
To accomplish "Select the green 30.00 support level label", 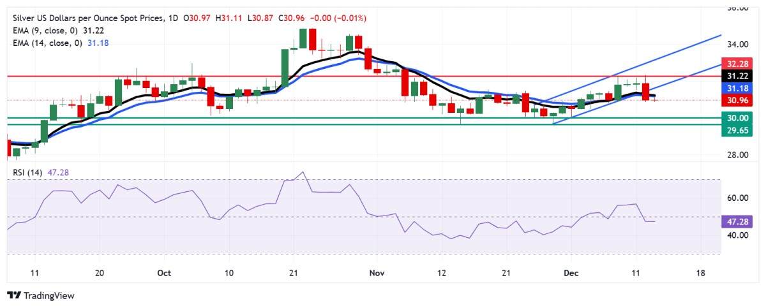I will 737,118.
